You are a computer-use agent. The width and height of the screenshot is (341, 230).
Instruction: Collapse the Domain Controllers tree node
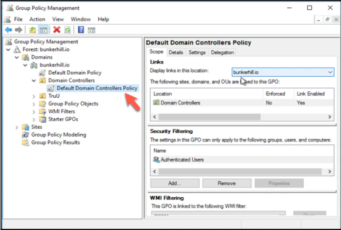(x=34, y=81)
